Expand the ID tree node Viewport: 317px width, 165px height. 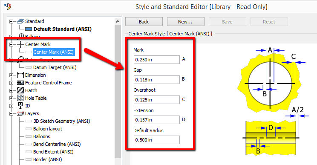[12, 106]
